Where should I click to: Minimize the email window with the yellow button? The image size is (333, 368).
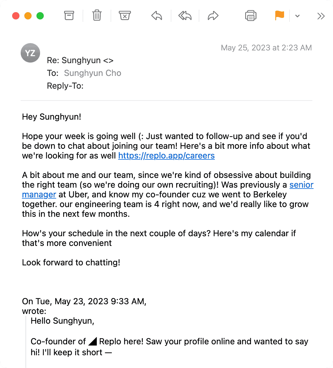(x=28, y=16)
